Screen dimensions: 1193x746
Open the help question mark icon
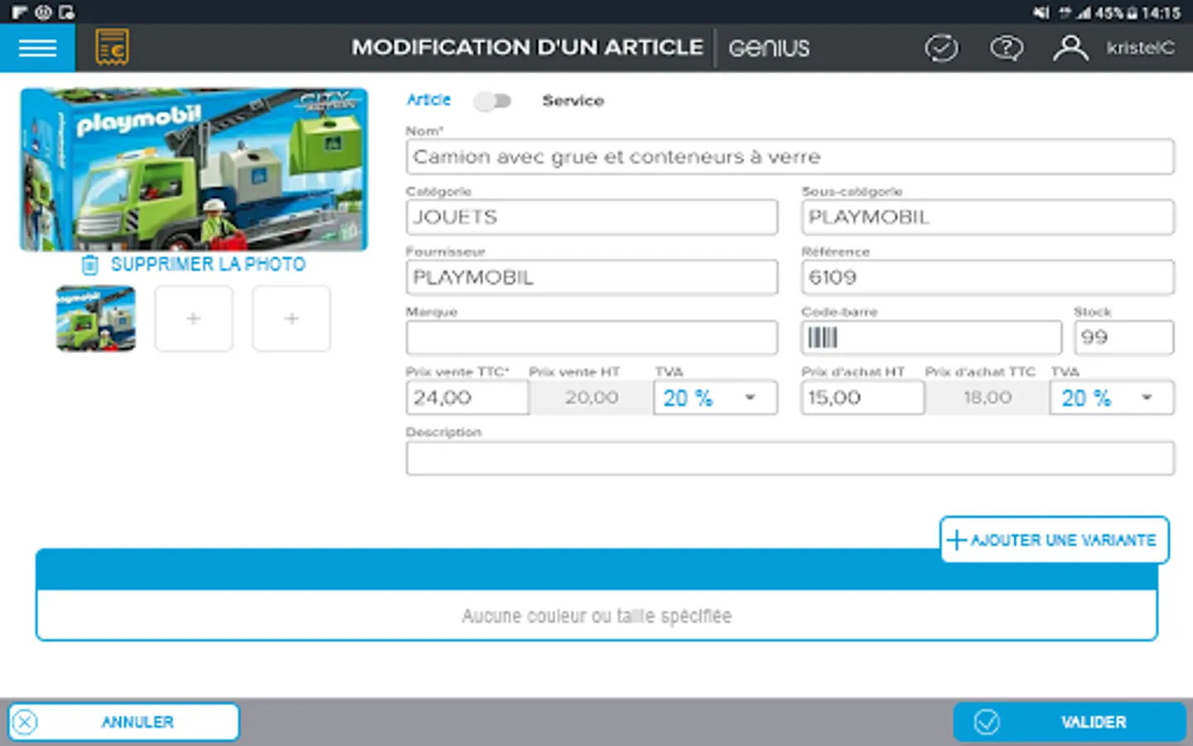[1006, 48]
